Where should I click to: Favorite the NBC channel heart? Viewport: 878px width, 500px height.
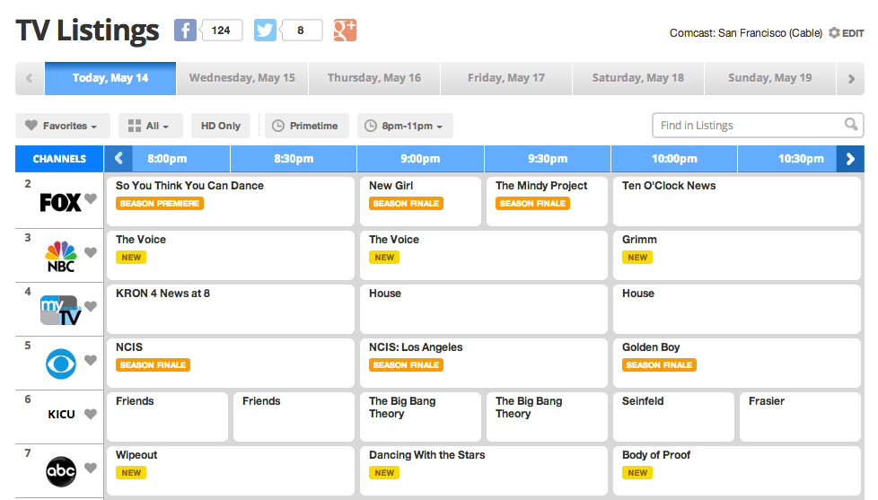91,252
